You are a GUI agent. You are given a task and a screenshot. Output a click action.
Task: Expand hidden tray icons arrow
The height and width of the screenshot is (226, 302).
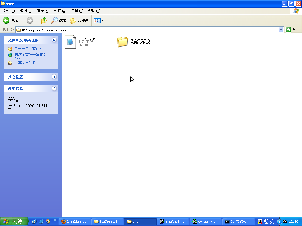pos(279,222)
